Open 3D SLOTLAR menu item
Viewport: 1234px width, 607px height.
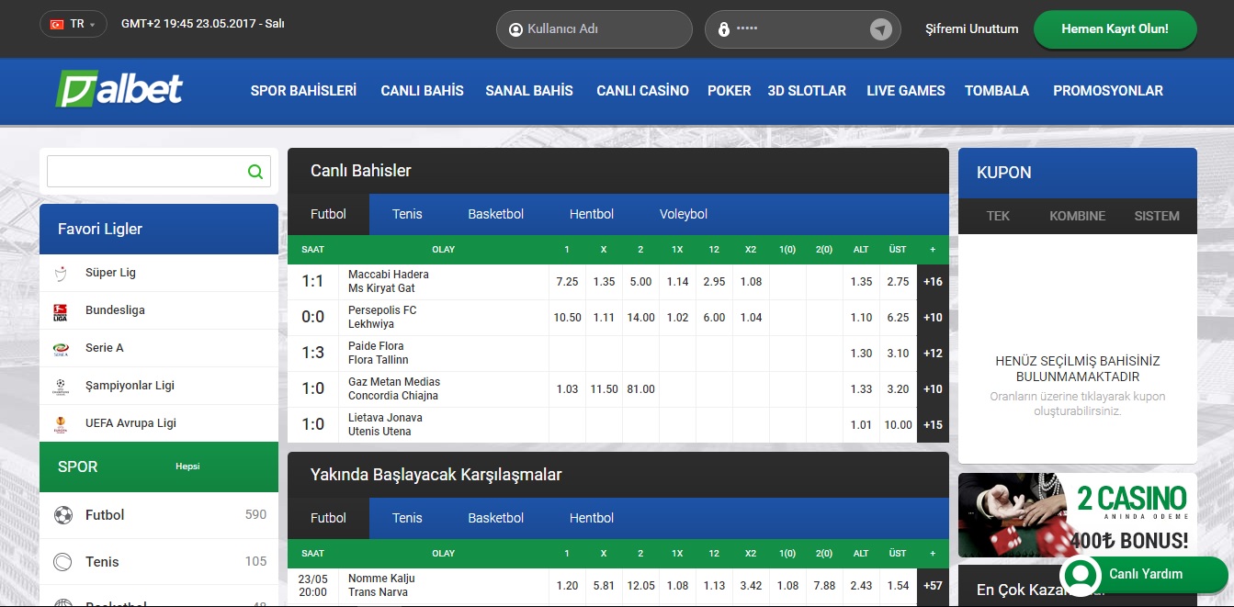807,91
